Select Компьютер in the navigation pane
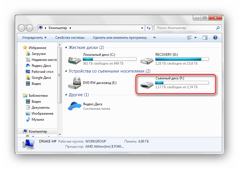 (x=38, y=131)
